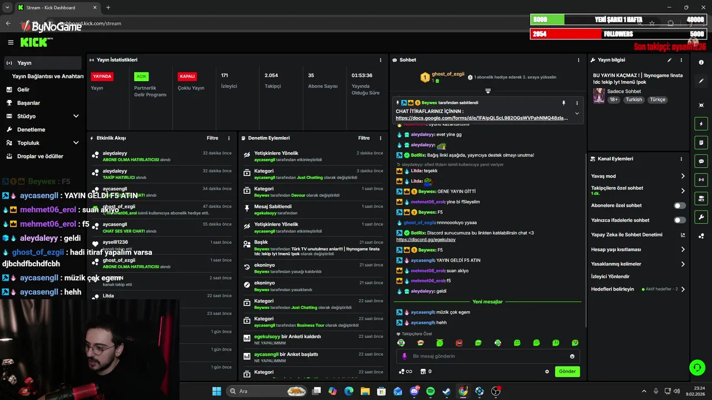The image size is (712, 400).
Task: Click the green headset support button
Action: 697,368
